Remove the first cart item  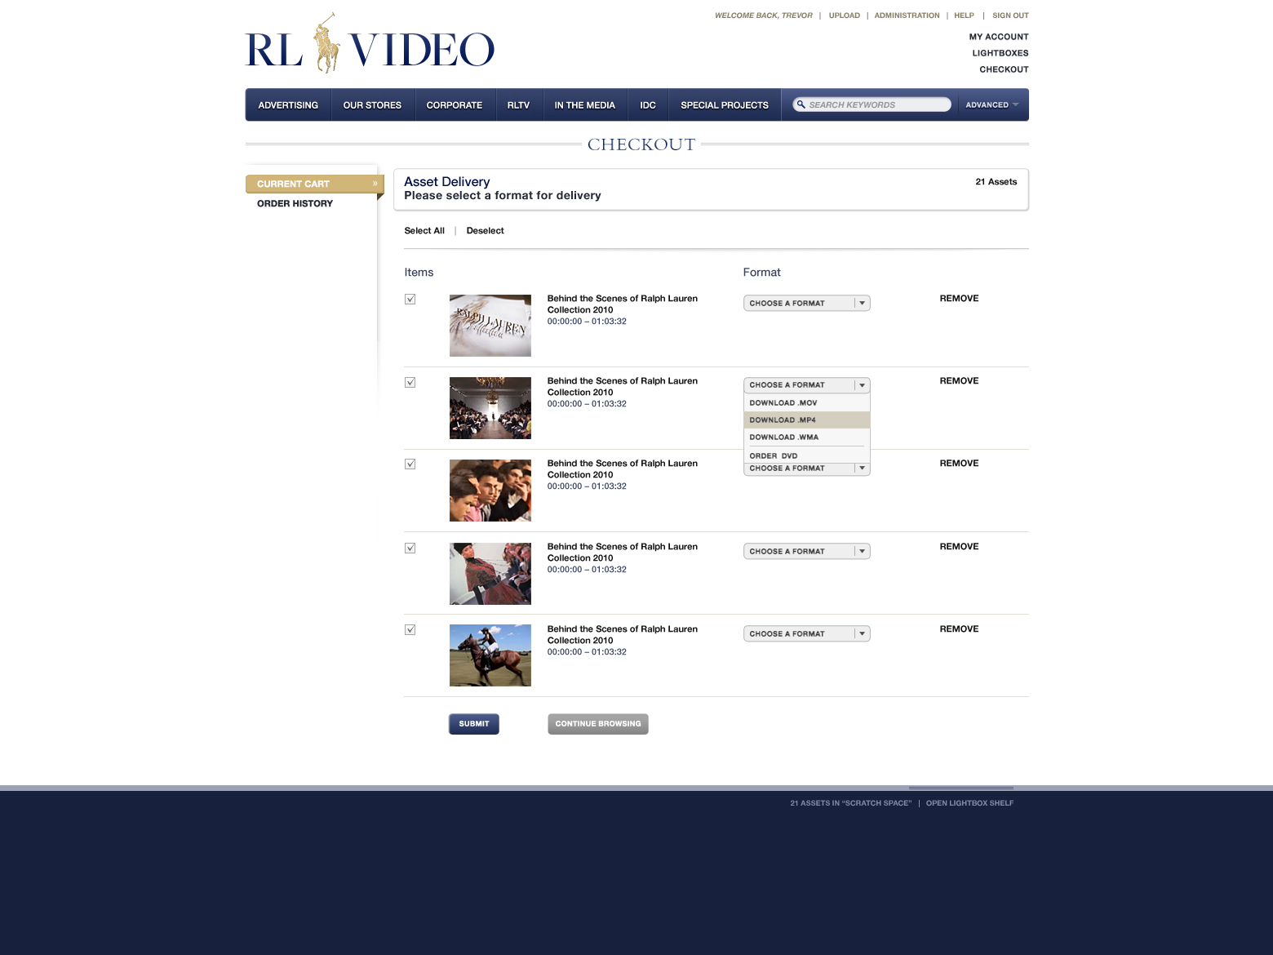pyautogui.click(x=959, y=299)
